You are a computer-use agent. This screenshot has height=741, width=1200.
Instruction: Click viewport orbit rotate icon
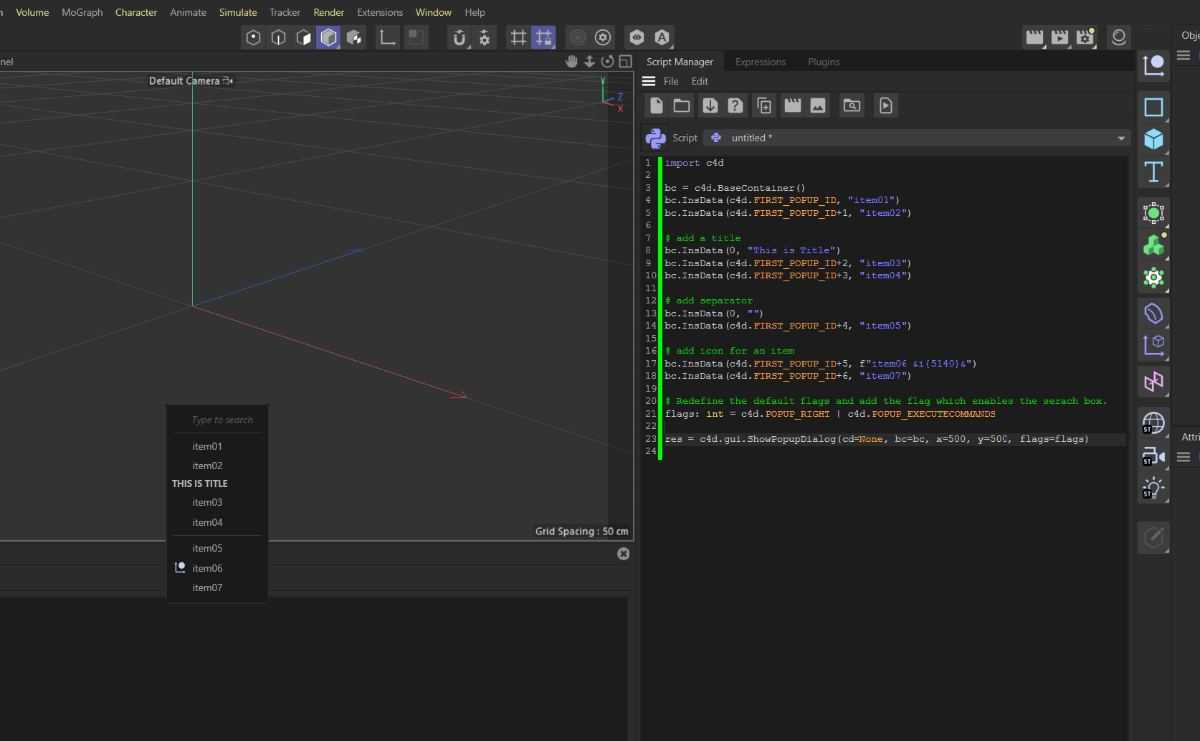tap(607, 62)
